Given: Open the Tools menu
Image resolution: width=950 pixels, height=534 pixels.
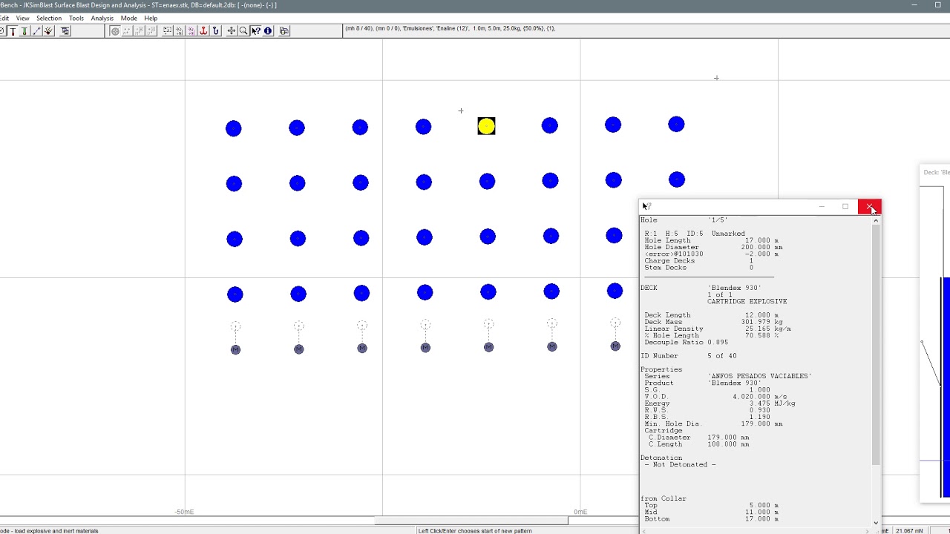Looking at the screenshot, I should click(x=76, y=18).
